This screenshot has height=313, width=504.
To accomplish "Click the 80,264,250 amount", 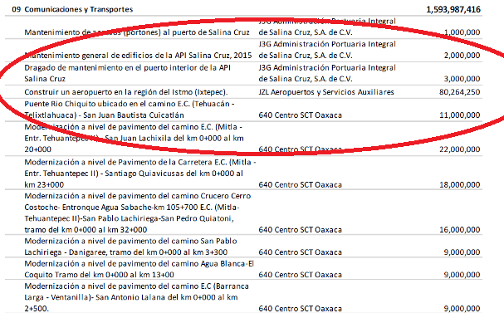I will [x=460, y=92].
